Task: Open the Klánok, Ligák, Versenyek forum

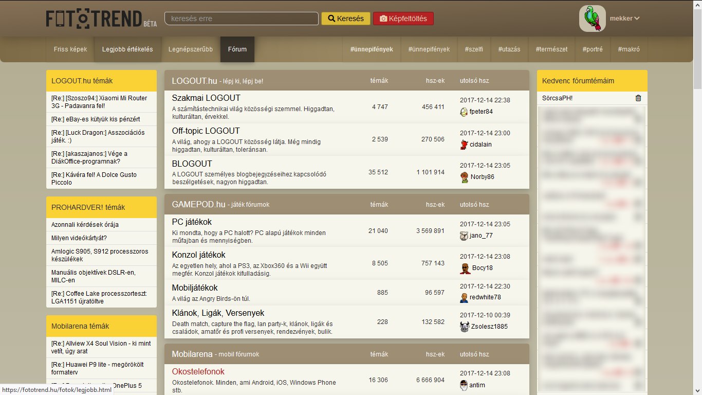Action: [218, 313]
